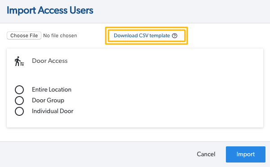Viewport: 270px width, 167px height.
Task: Click the 'Import Access Users' dialog title
Action: click(50, 10)
